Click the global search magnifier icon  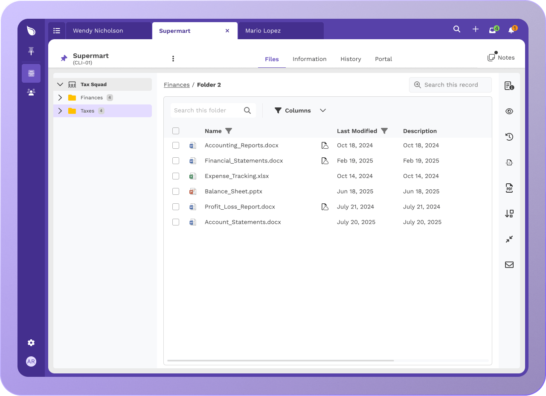[457, 29]
